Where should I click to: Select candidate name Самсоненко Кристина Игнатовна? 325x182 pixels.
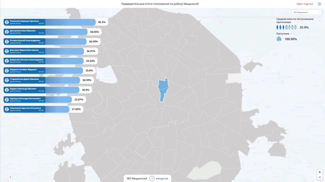pos(25,108)
